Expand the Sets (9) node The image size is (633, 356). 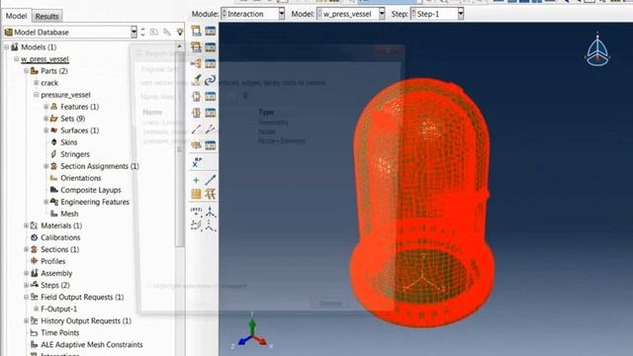[x=46, y=119]
